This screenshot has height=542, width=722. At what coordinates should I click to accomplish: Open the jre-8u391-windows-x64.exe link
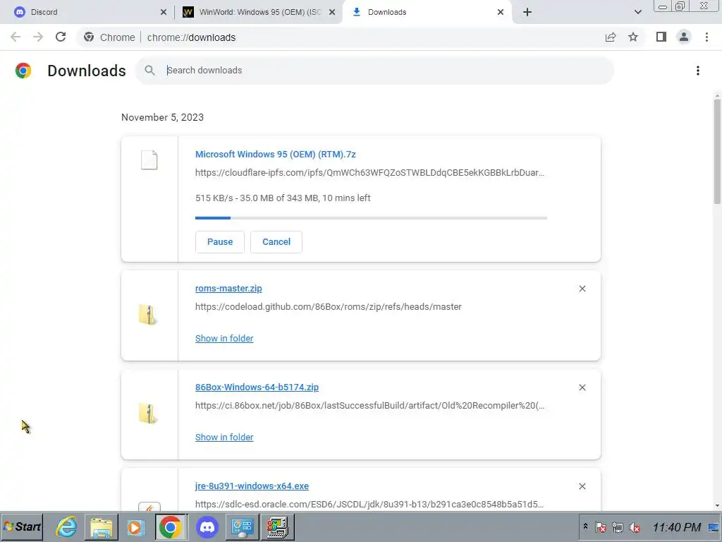(252, 486)
